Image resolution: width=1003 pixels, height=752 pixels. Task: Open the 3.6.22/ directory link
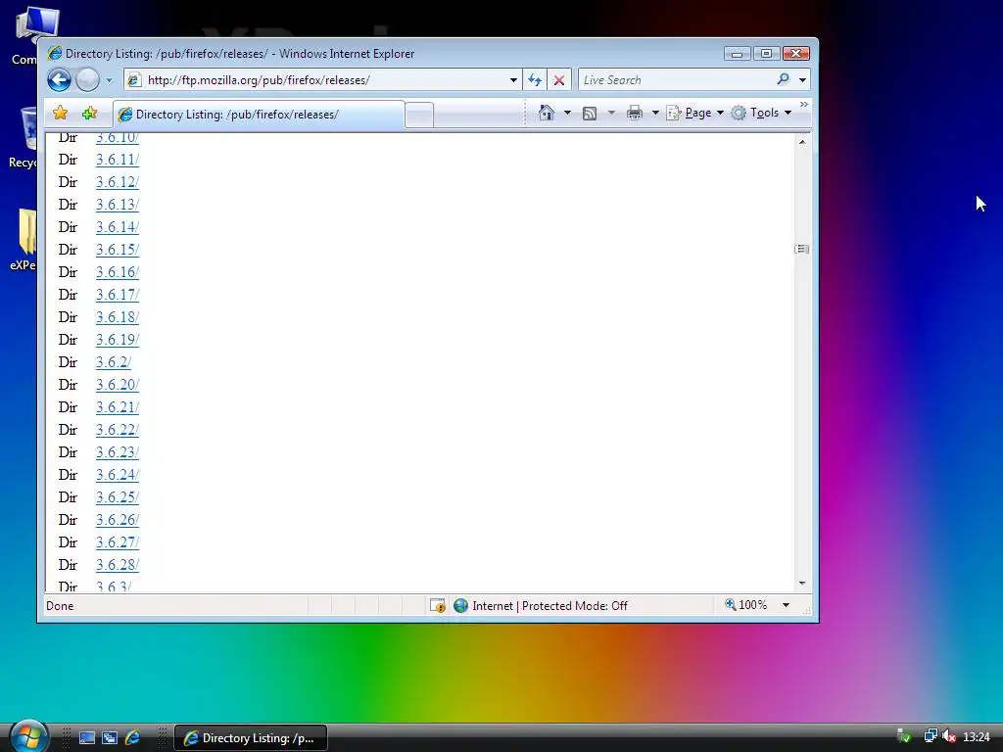pos(118,430)
